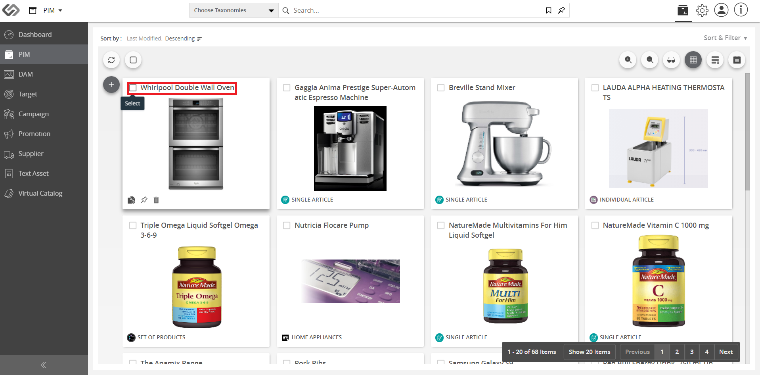The image size is (760, 375).
Task: Select LAUDA ALPHA HEATING THERMOSTATS checkbox
Action: click(x=595, y=88)
